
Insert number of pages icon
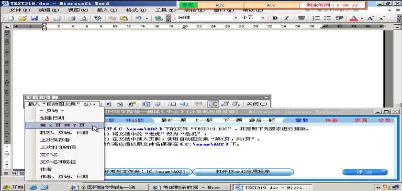click(120, 104)
